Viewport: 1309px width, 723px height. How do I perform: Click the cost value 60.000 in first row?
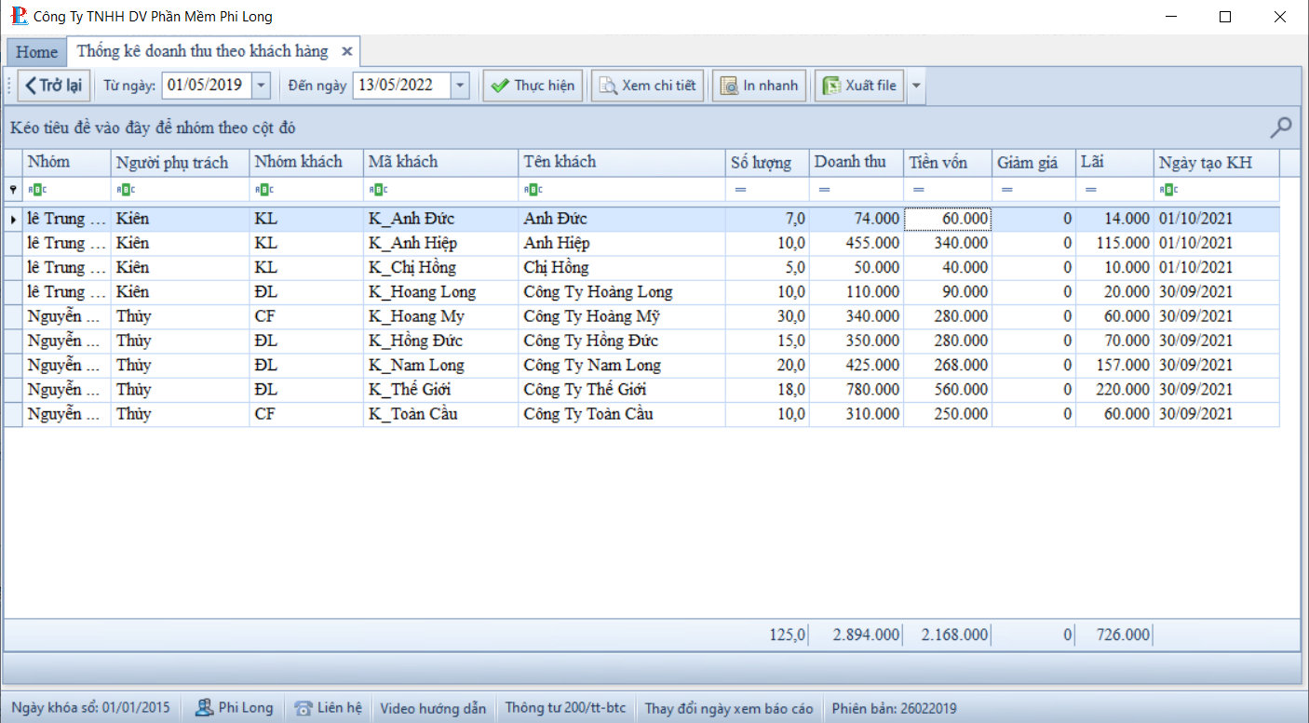[948, 220]
